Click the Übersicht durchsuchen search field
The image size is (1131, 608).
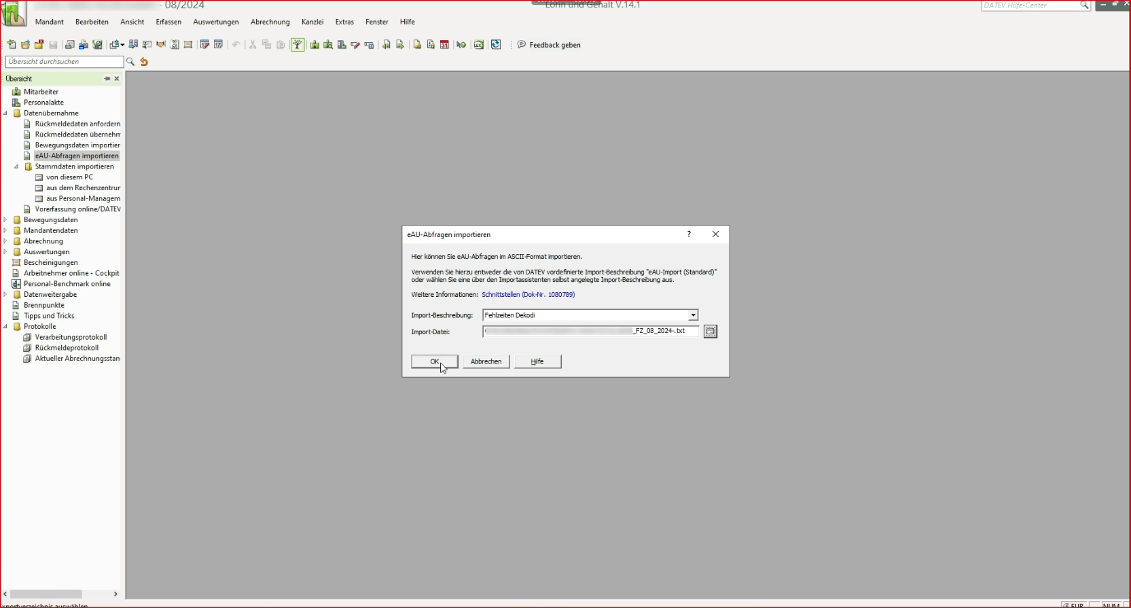point(64,62)
